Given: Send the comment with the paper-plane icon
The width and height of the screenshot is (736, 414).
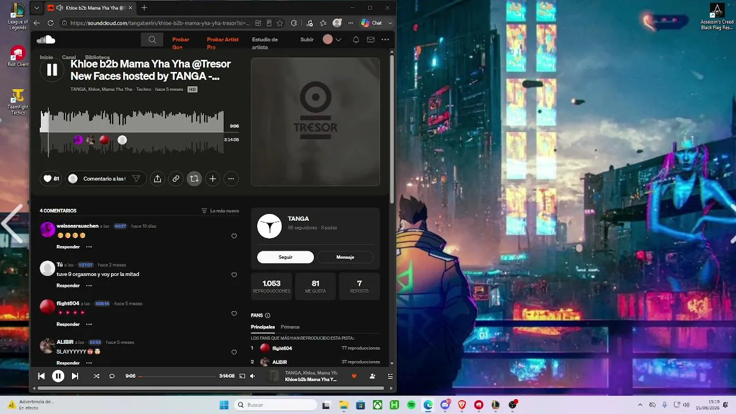Looking at the screenshot, I should [136, 179].
